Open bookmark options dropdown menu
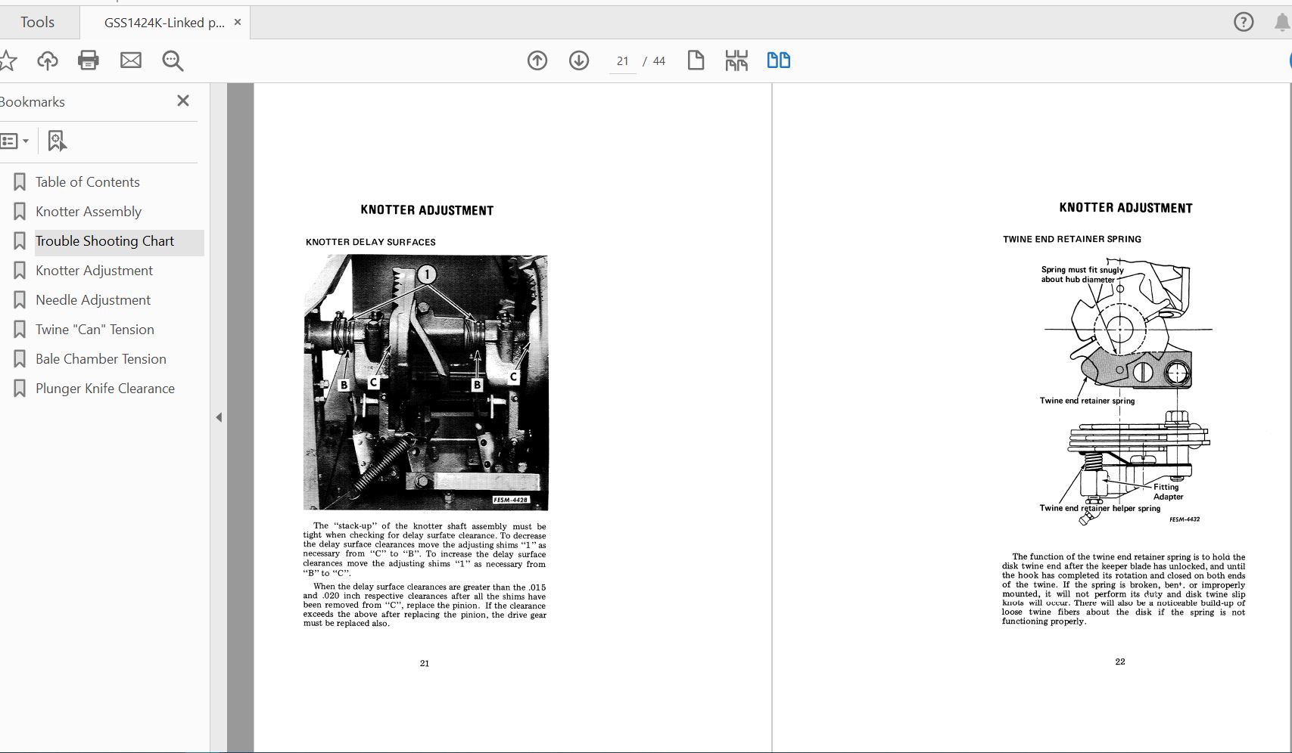The image size is (1292, 753). tap(15, 141)
